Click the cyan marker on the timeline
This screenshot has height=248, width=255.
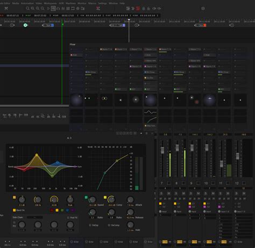point(25,25)
